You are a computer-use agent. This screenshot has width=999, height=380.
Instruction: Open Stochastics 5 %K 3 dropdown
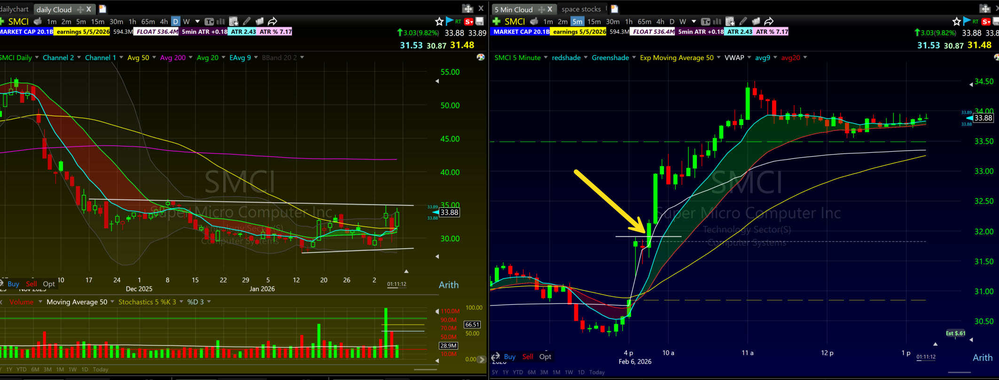tap(181, 302)
